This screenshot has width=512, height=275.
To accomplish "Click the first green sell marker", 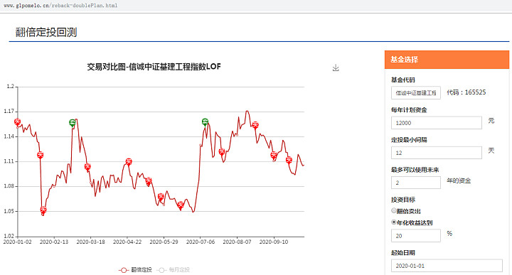I will click(x=72, y=123).
